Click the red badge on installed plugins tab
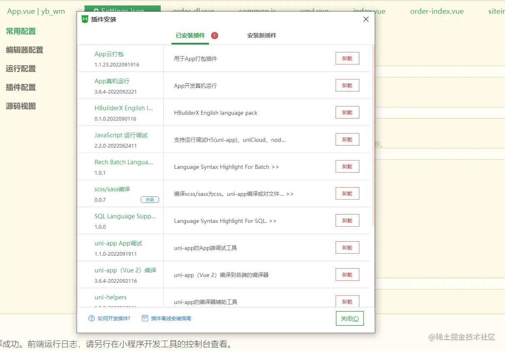The height and width of the screenshot is (351, 505). [x=214, y=36]
